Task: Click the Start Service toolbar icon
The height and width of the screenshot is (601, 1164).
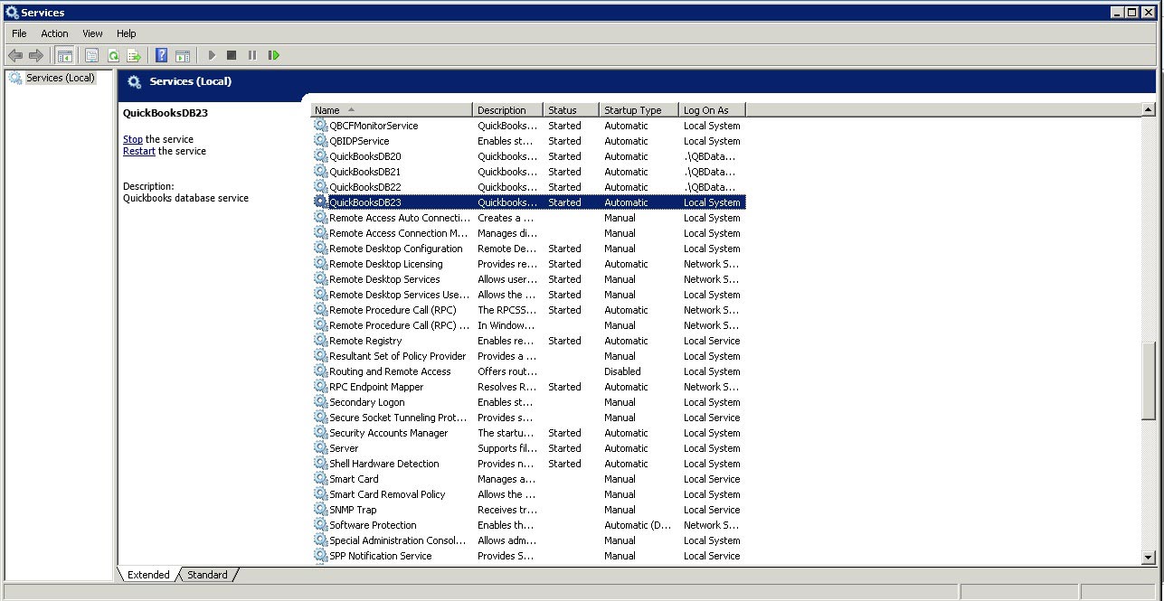Action: pyautogui.click(x=211, y=55)
